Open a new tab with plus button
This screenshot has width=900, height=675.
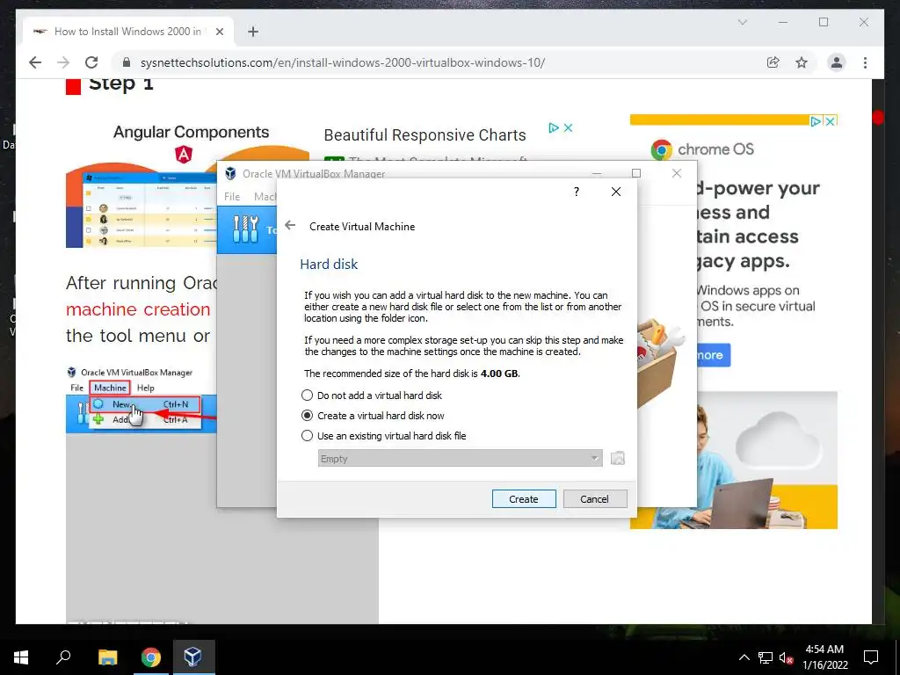click(x=253, y=32)
